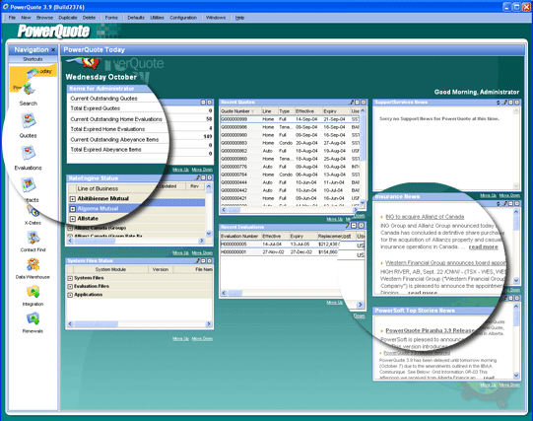Refresh the SupportServices News panel icon
533x421 pixels.
click(x=499, y=102)
